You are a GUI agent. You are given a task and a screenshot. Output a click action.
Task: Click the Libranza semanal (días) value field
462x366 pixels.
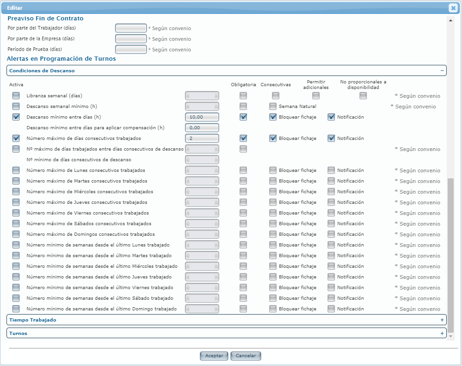pos(202,95)
